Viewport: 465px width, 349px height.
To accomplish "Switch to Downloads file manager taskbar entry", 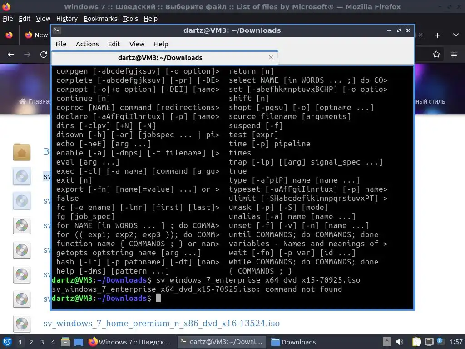I will click(294, 342).
